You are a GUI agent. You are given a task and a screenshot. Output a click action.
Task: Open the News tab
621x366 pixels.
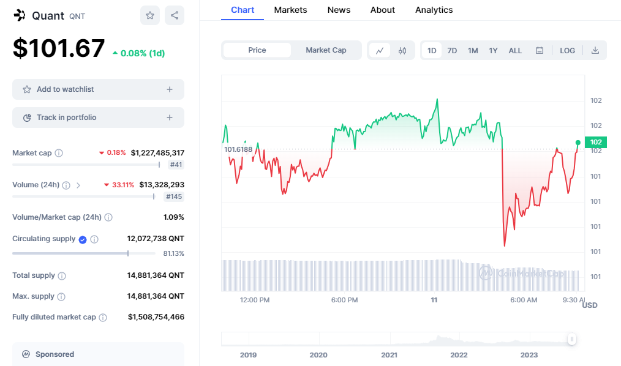pos(339,10)
